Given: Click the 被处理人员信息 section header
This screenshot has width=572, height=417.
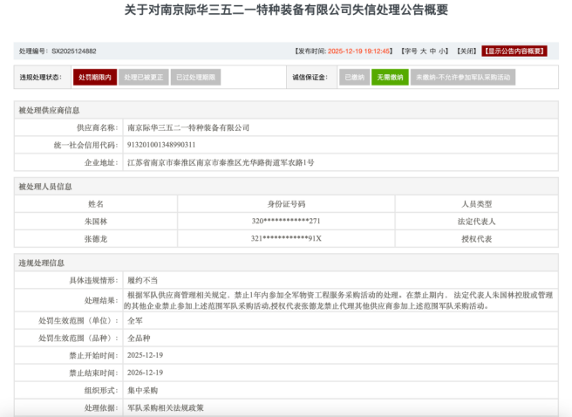Looking at the screenshot, I should [x=46, y=186].
